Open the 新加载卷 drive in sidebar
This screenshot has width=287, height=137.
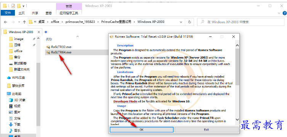20,64
